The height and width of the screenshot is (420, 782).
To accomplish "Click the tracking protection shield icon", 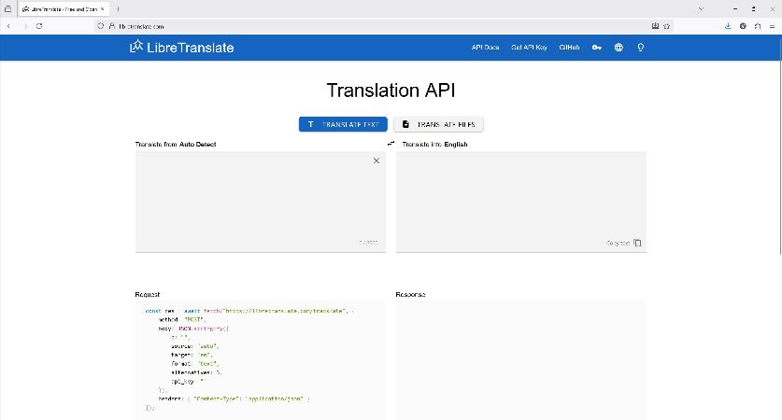I will click(101, 26).
